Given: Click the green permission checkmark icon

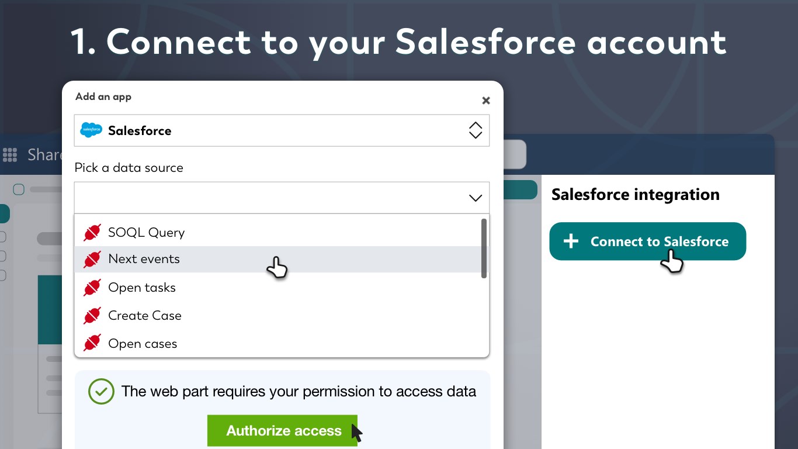Looking at the screenshot, I should click(x=101, y=392).
